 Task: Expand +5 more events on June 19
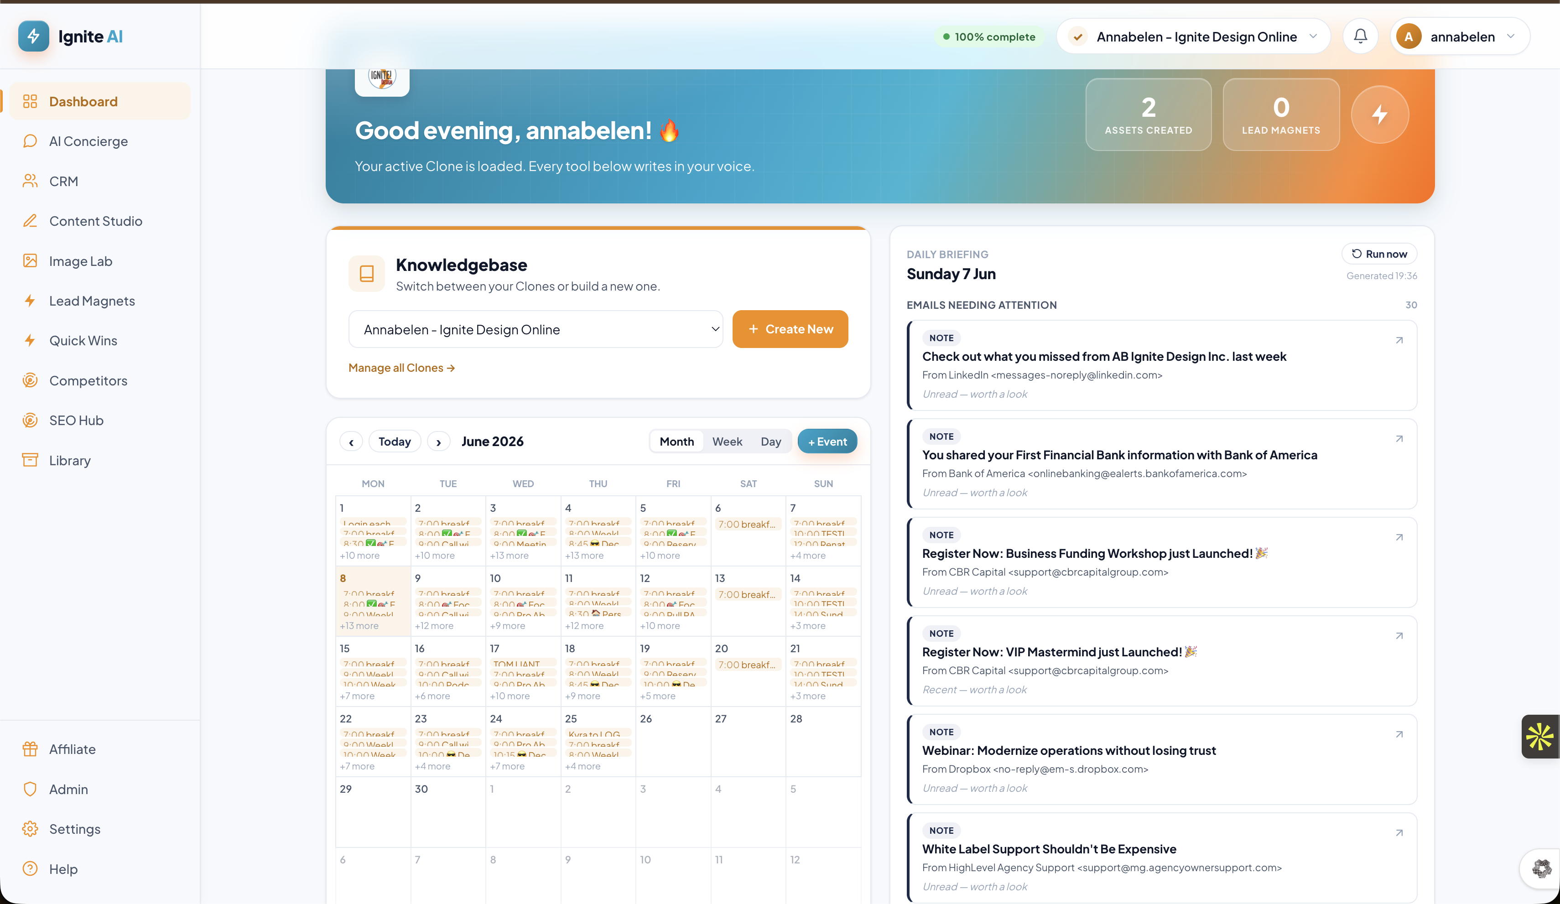pos(657,696)
